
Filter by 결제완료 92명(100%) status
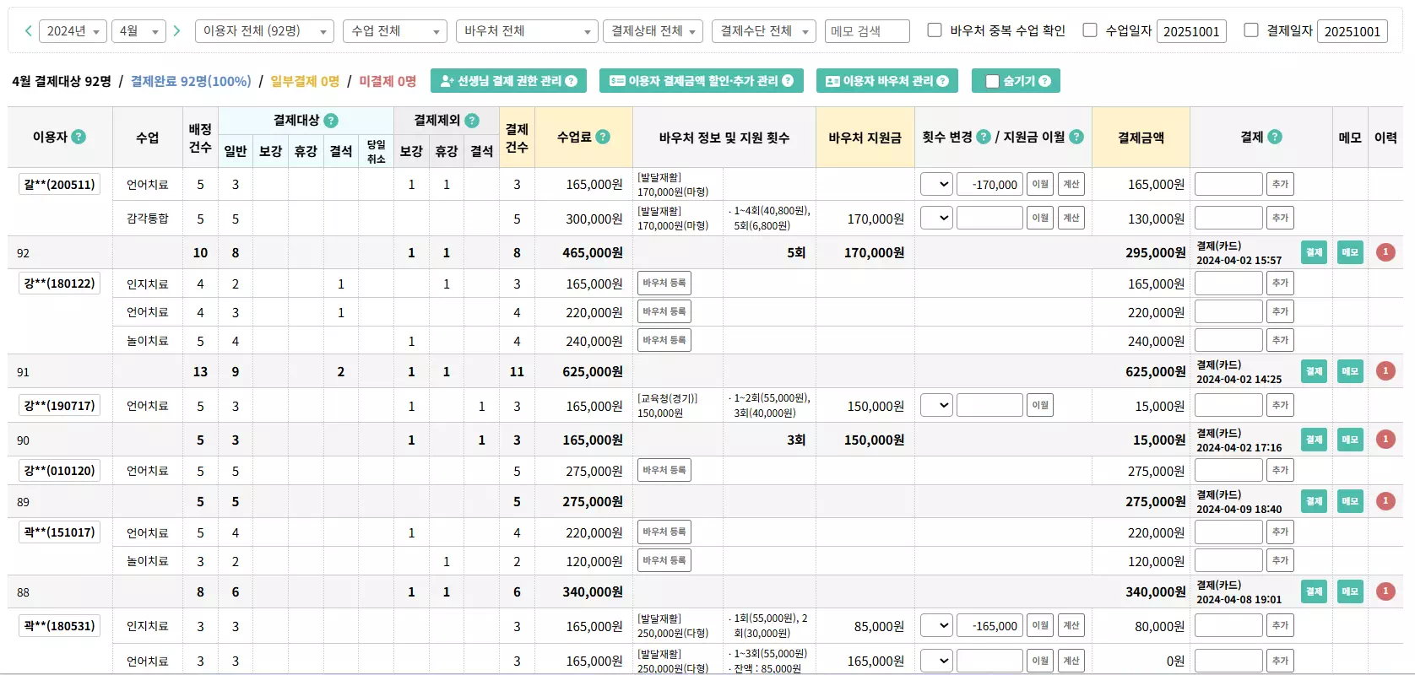point(191,81)
